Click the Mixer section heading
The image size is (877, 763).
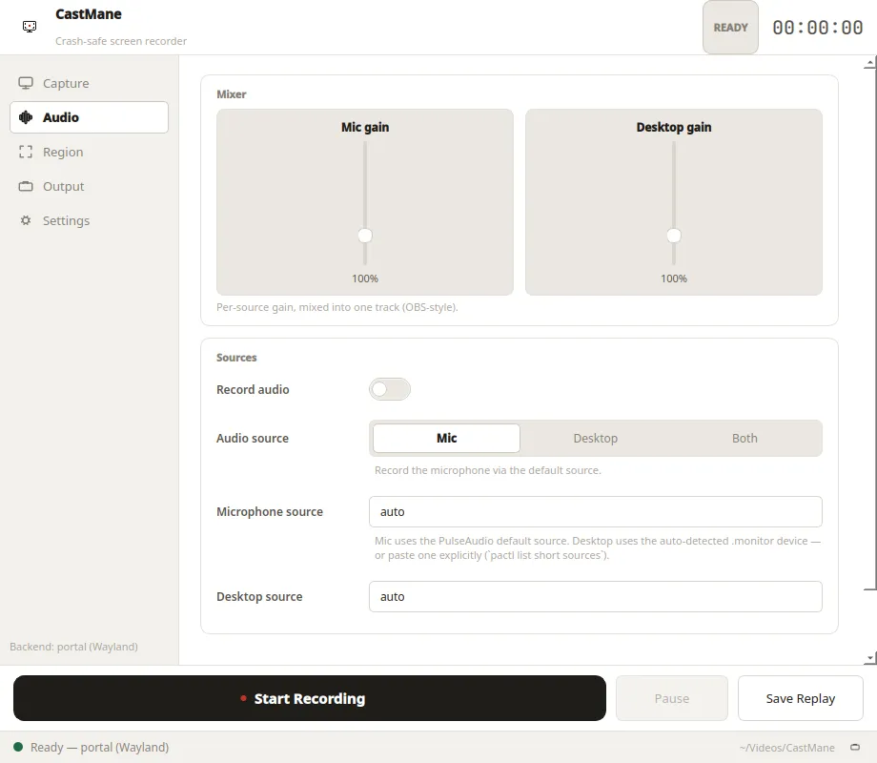click(x=232, y=94)
